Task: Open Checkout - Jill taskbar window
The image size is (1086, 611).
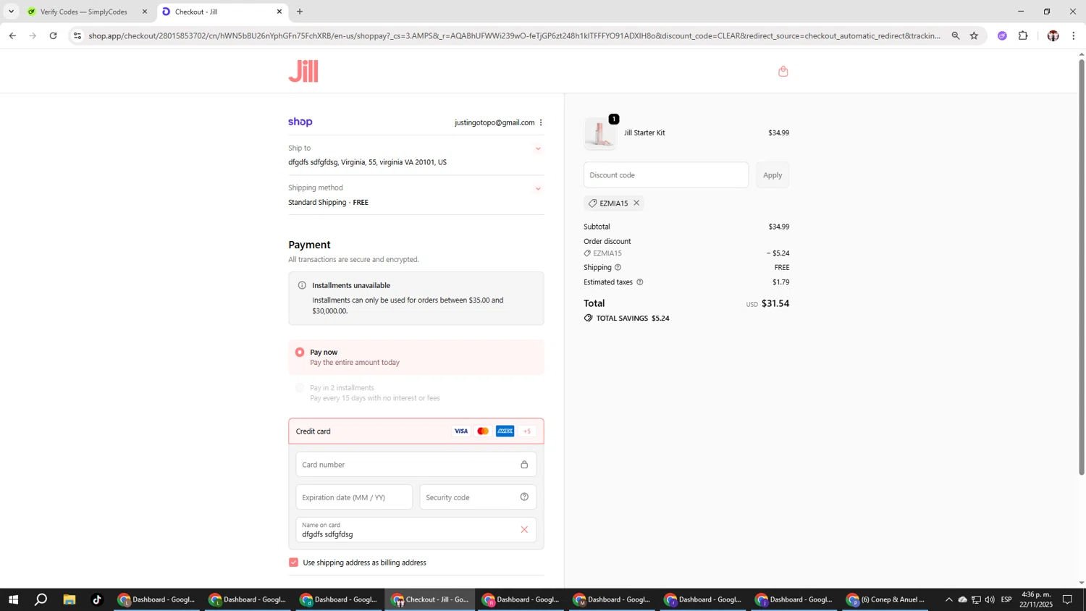Action: point(430,599)
